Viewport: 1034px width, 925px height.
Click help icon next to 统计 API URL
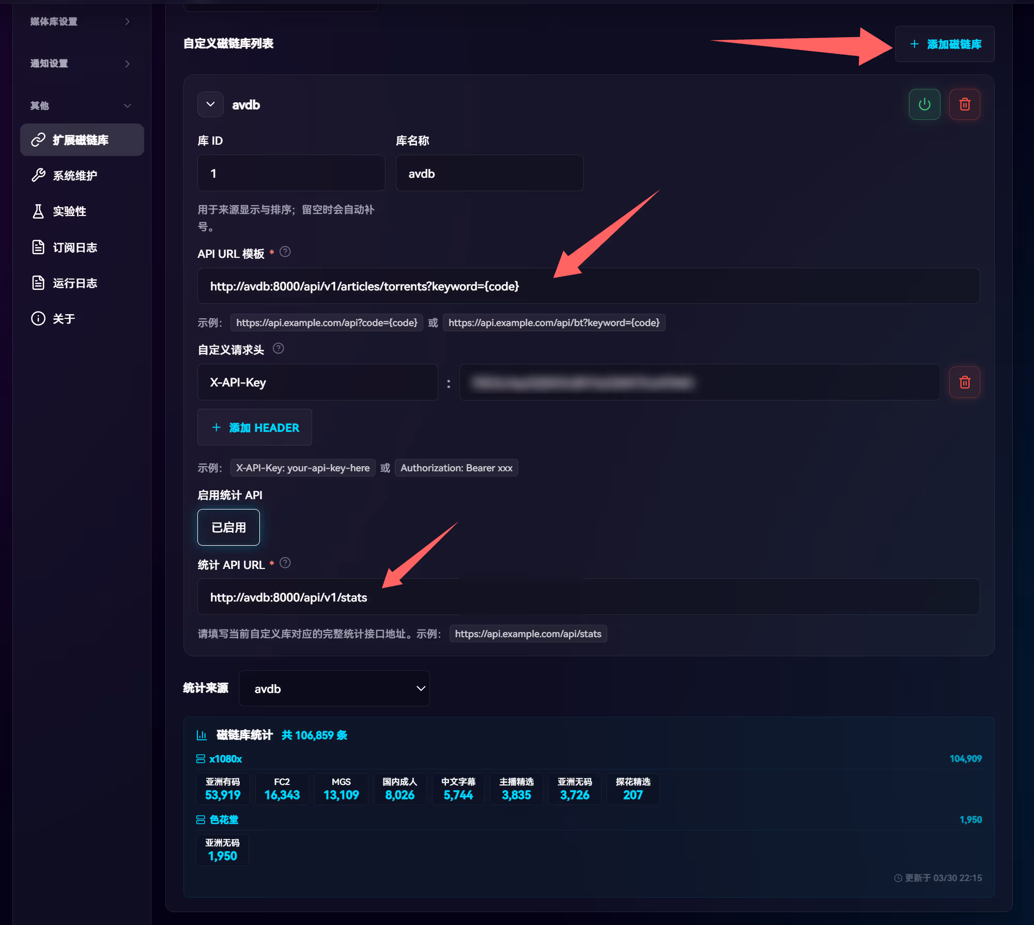point(285,563)
